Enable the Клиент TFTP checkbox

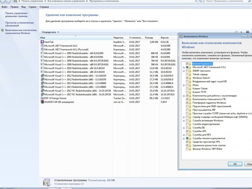coord(187,92)
